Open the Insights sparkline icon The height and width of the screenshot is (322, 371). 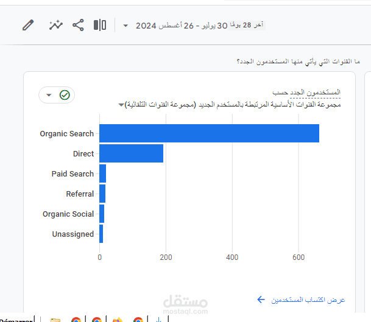(x=56, y=25)
